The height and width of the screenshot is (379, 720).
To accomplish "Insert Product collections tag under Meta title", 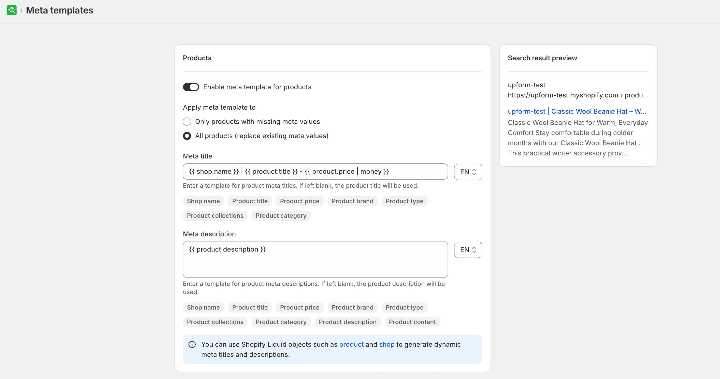I will pyautogui.click(x=215, y=216).
